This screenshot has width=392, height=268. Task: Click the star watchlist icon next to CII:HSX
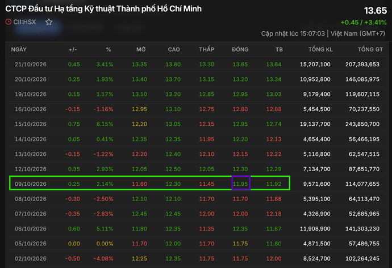(x=49, y=22)
